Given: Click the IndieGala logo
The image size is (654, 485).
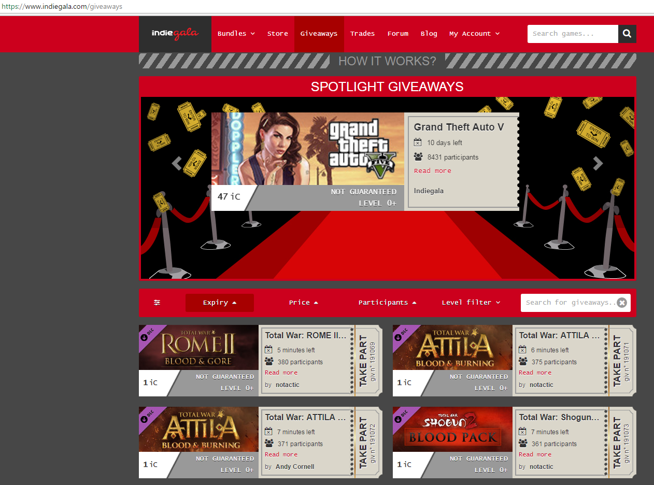Looking at the screenshot, I should point(175,34).
